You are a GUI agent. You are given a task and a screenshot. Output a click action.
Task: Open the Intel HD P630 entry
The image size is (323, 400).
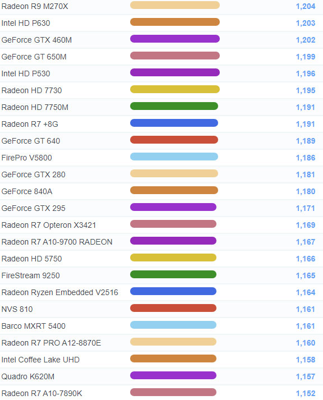coord(26,23)
